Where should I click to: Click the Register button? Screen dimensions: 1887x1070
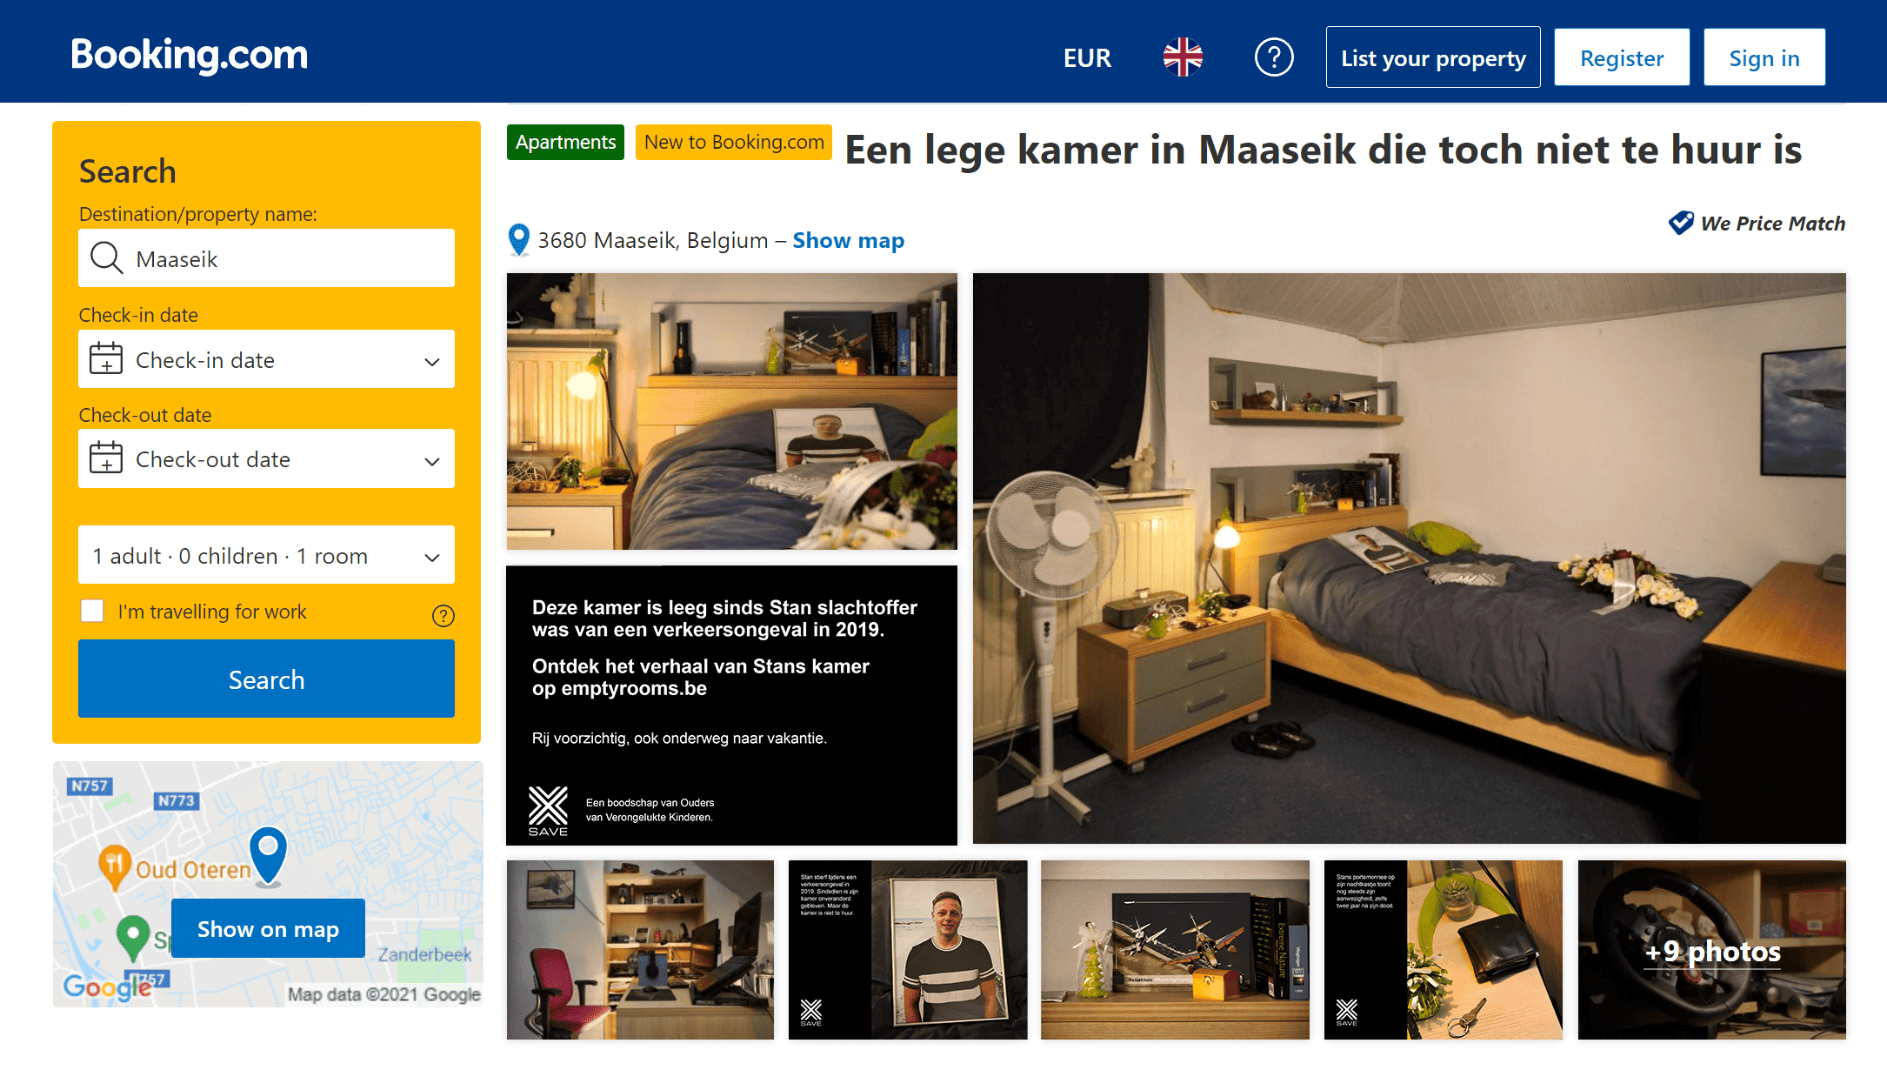(1621, 57)
